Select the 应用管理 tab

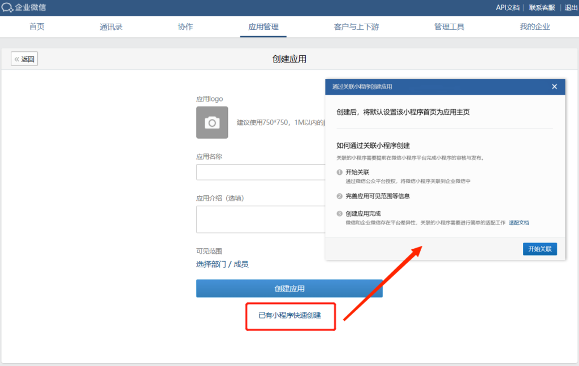tap(263, 27)
